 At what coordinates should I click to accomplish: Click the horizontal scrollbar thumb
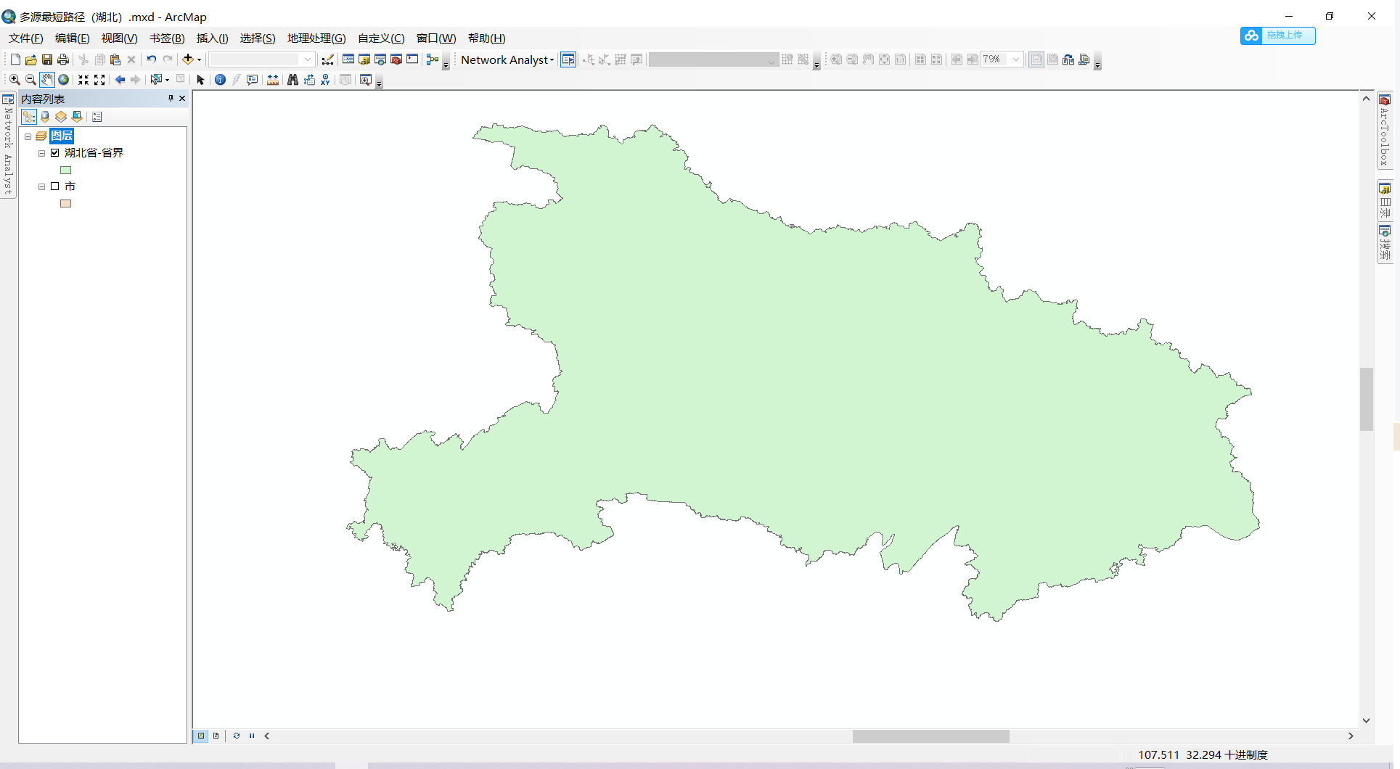point(930,736)
